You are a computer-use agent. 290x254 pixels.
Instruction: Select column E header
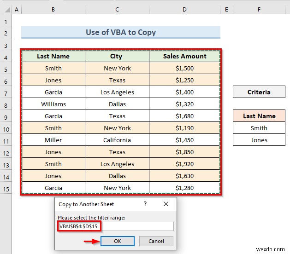click(x=226, y=10)
